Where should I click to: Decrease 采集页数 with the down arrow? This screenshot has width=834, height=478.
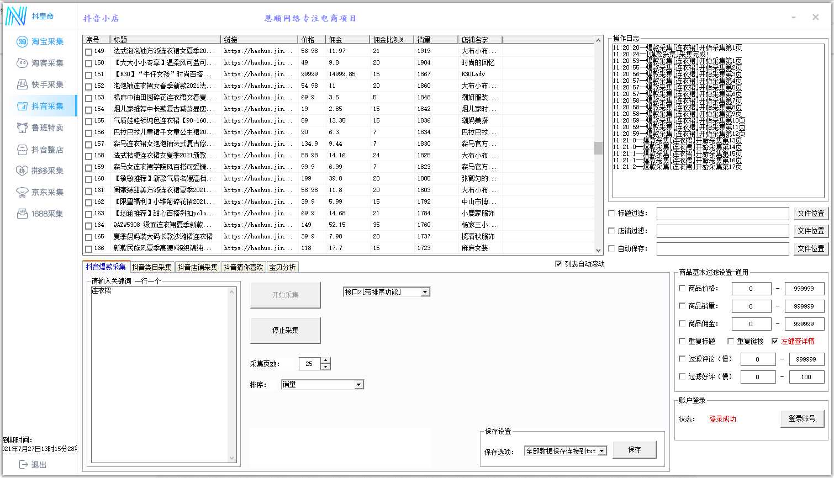coord(325,367)
